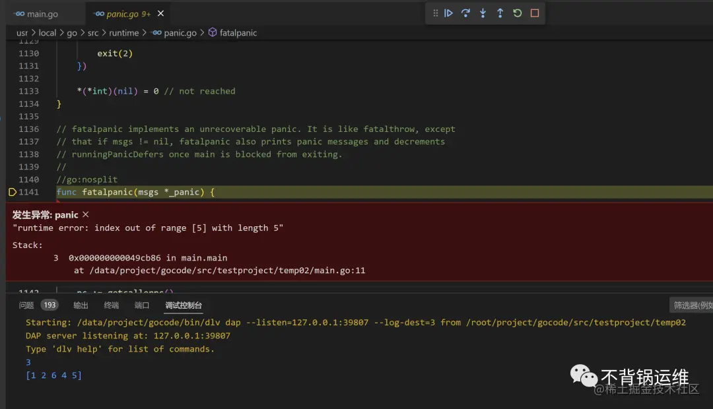Click the local breadcrumb segment

click(x=48, y=33)
